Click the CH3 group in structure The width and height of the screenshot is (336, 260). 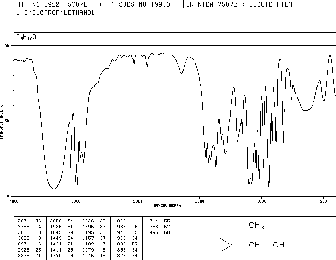[x=256, y=226]
